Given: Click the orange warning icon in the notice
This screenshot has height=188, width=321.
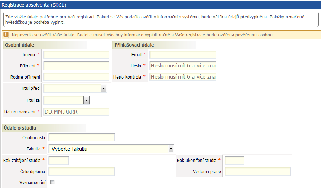Looking at the screenshot, I should click(x=6, y=35).
